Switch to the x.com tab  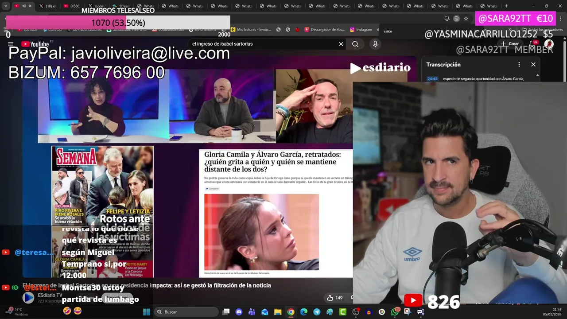click(96, 6)
